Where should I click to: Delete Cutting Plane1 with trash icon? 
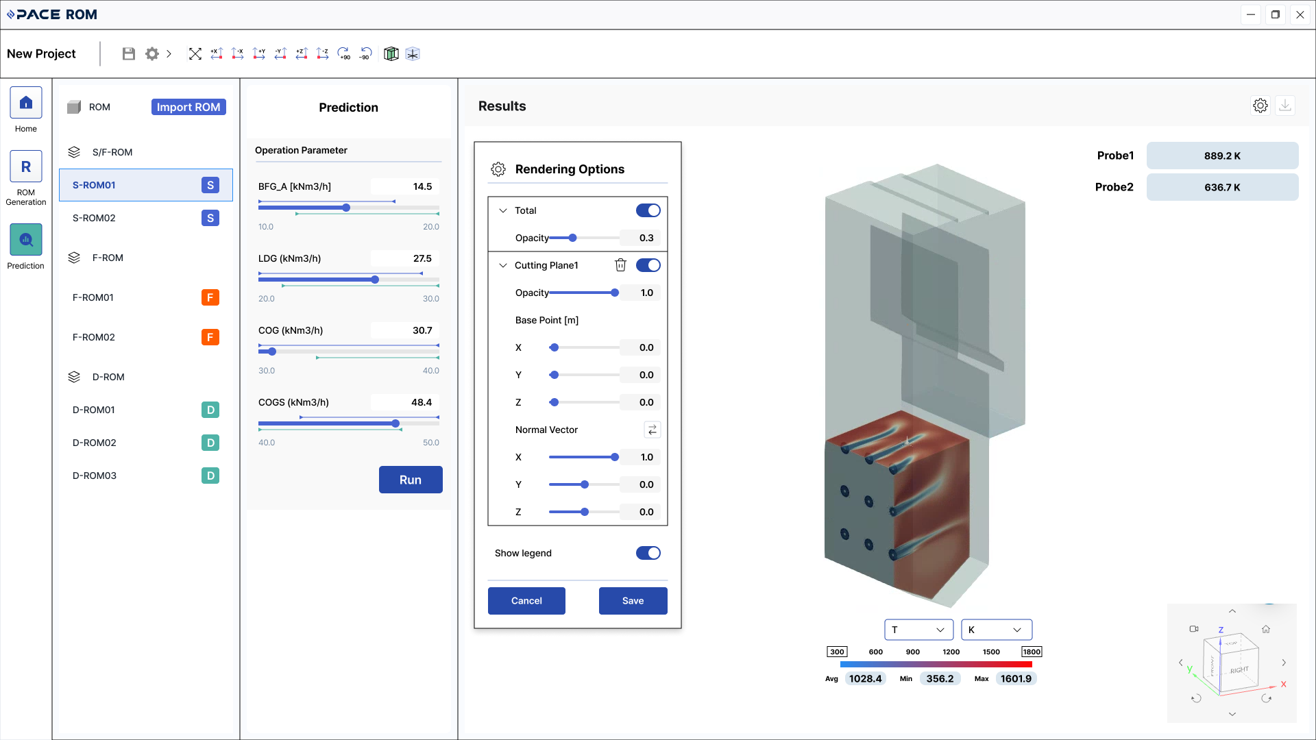620,265
